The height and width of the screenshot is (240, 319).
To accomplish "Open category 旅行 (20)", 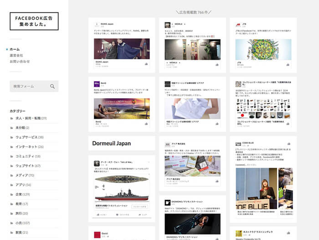I will click(22, 214).
